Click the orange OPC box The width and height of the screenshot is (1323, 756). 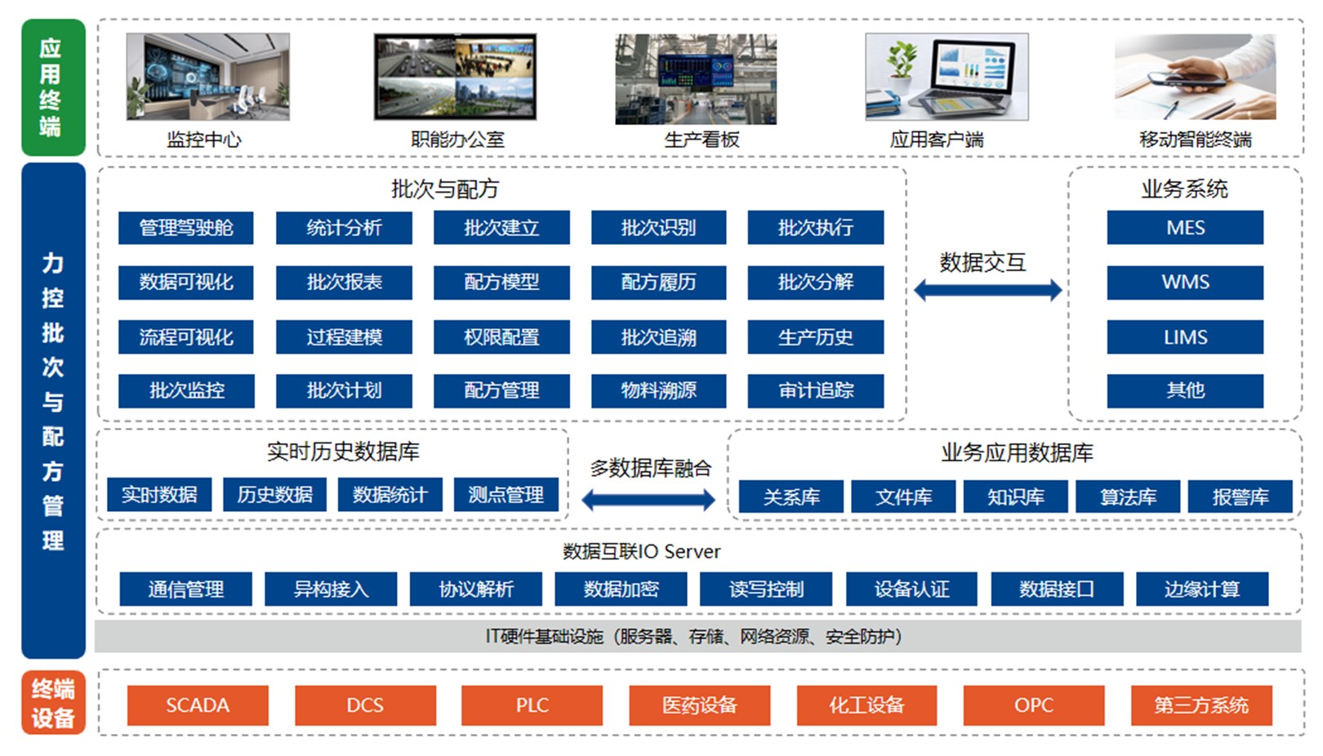[x=1033, y=705]
